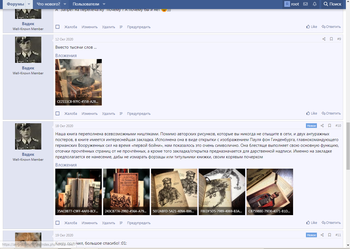Click Ответить on post #10
Viewport: 350px width, 249px height.
click(x=331, y=223)
